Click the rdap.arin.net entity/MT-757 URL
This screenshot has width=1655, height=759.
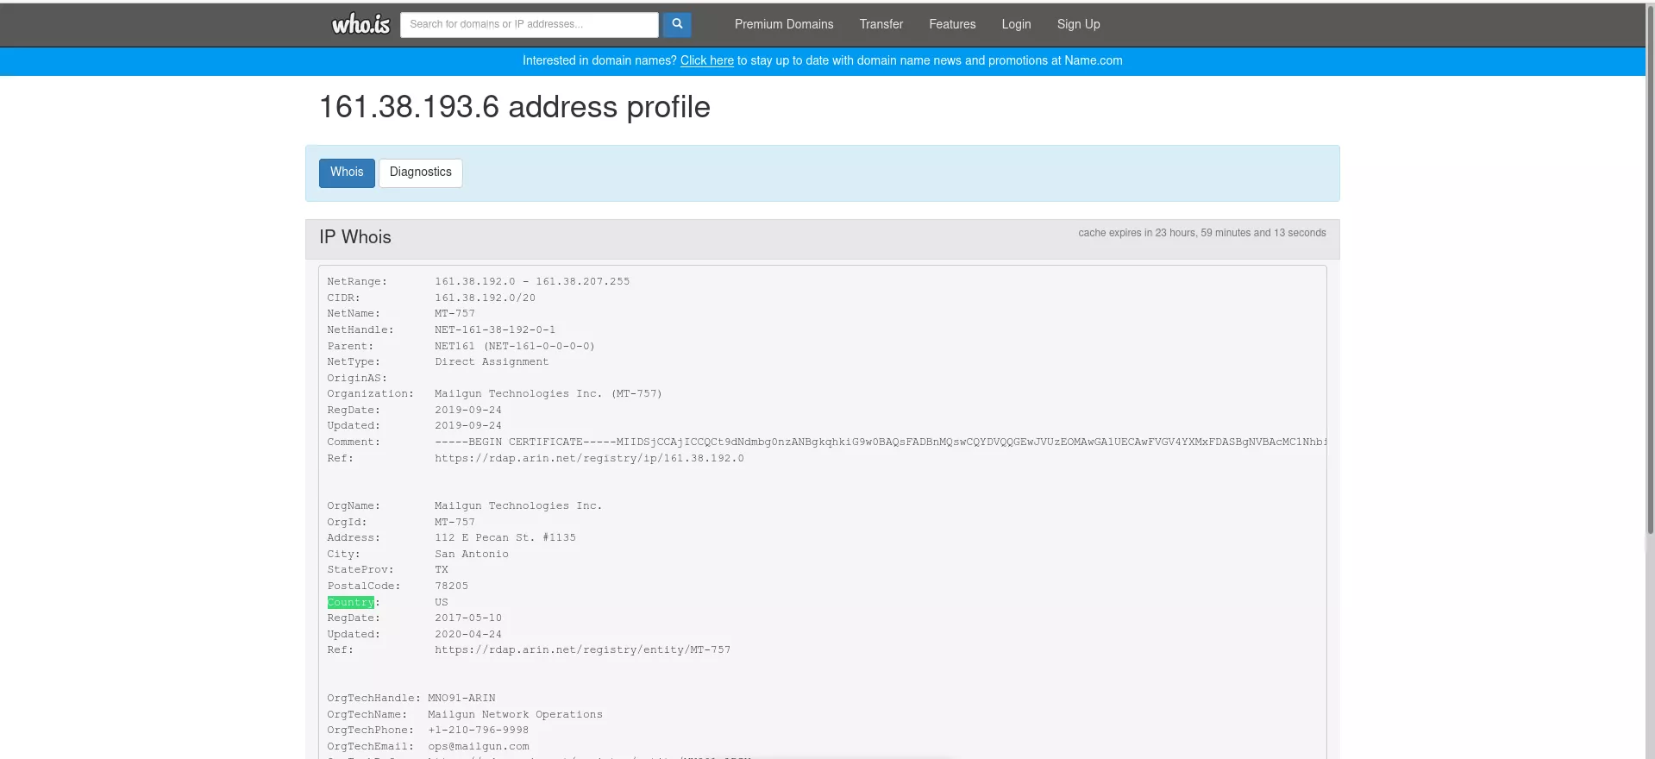coord(582,650)
